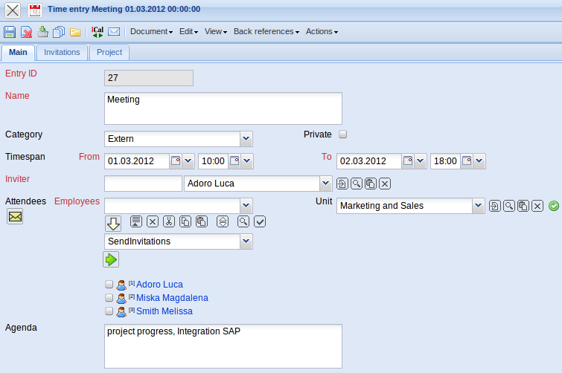Image resolution: width=562 pixels, height=373 pixels.
Task: Click the envelope icon below Attendees label
Action: pos(15,216)
